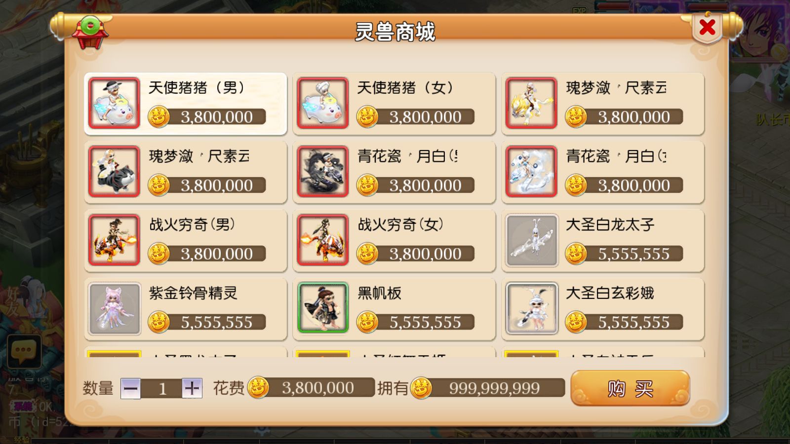The height and width of the screenshot is (444, 790).
Task: Select the black cat 瑰梦潋·尺素云 item
Action: click(x=185, y=172)
